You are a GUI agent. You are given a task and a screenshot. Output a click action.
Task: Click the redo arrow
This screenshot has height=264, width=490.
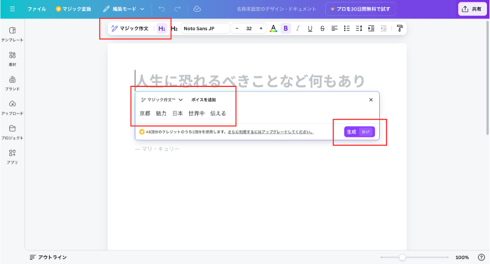(x=178, y=9)
